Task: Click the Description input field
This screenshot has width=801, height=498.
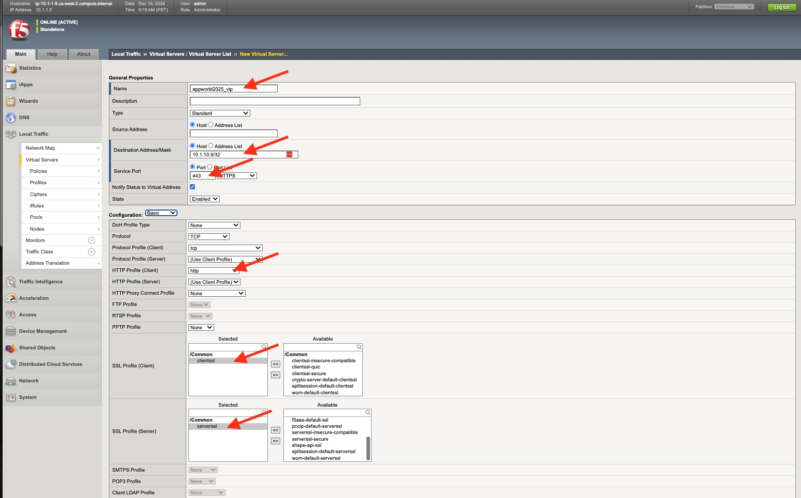Action: [275, 101]
